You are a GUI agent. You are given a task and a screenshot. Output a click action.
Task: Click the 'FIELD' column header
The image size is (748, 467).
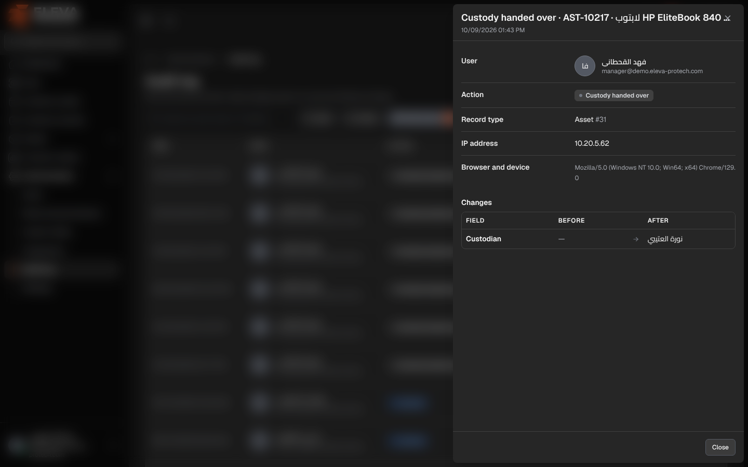475,221
